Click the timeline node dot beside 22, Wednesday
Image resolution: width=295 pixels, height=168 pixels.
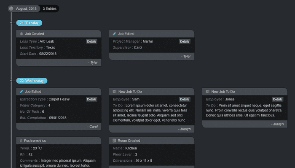[11, 81]
